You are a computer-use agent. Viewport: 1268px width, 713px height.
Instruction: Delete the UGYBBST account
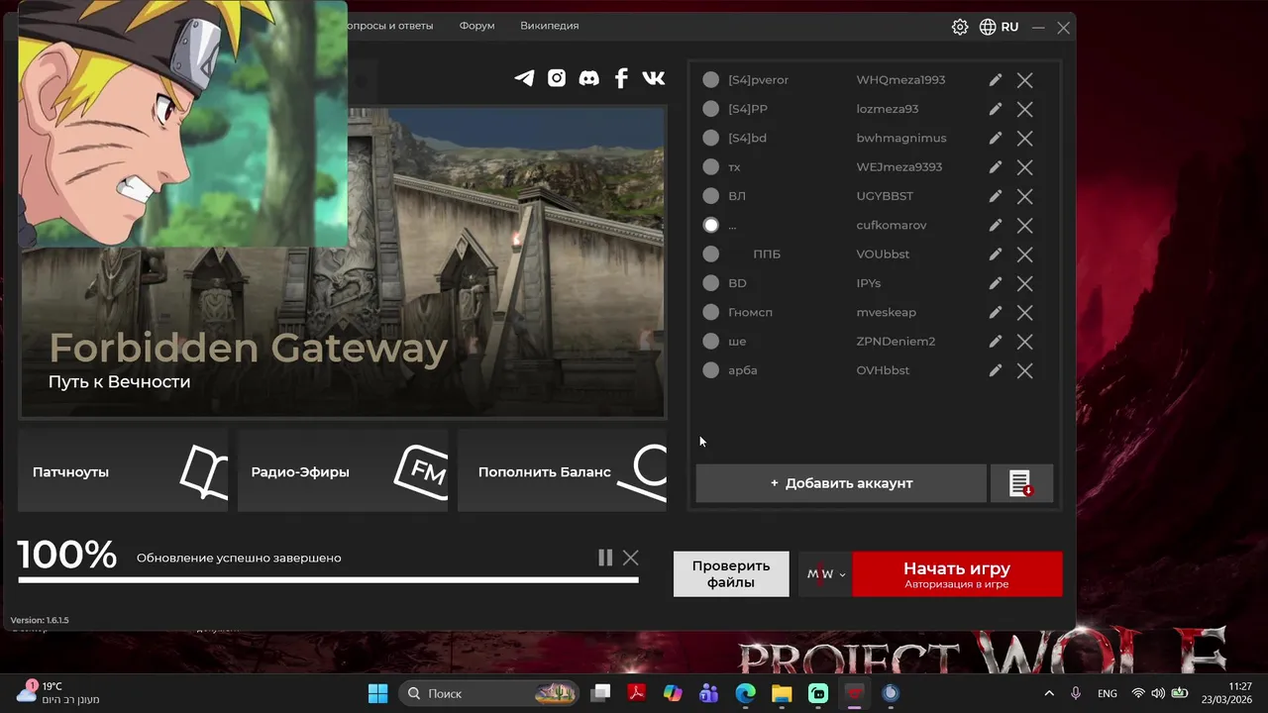click(1025, 196)
